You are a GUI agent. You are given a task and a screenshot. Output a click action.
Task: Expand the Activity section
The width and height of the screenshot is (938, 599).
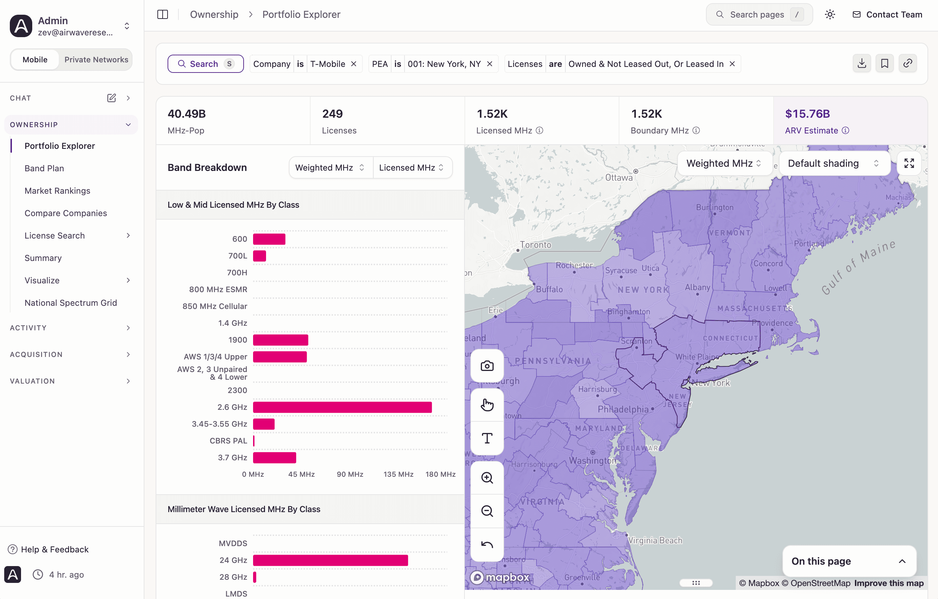71,328
